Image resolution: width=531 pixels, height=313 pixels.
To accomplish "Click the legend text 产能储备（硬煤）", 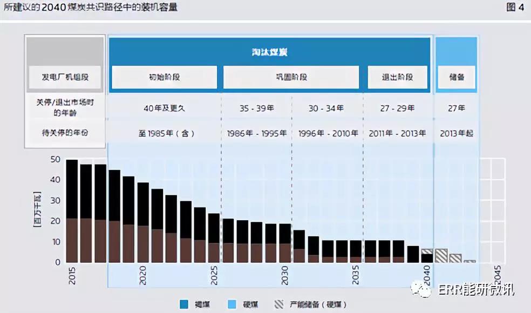I will click(318, 304).
